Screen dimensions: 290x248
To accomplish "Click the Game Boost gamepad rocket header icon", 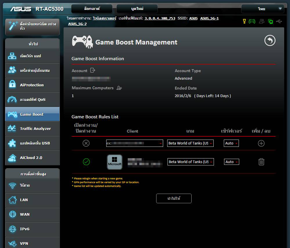I will [x=82, y=42].
